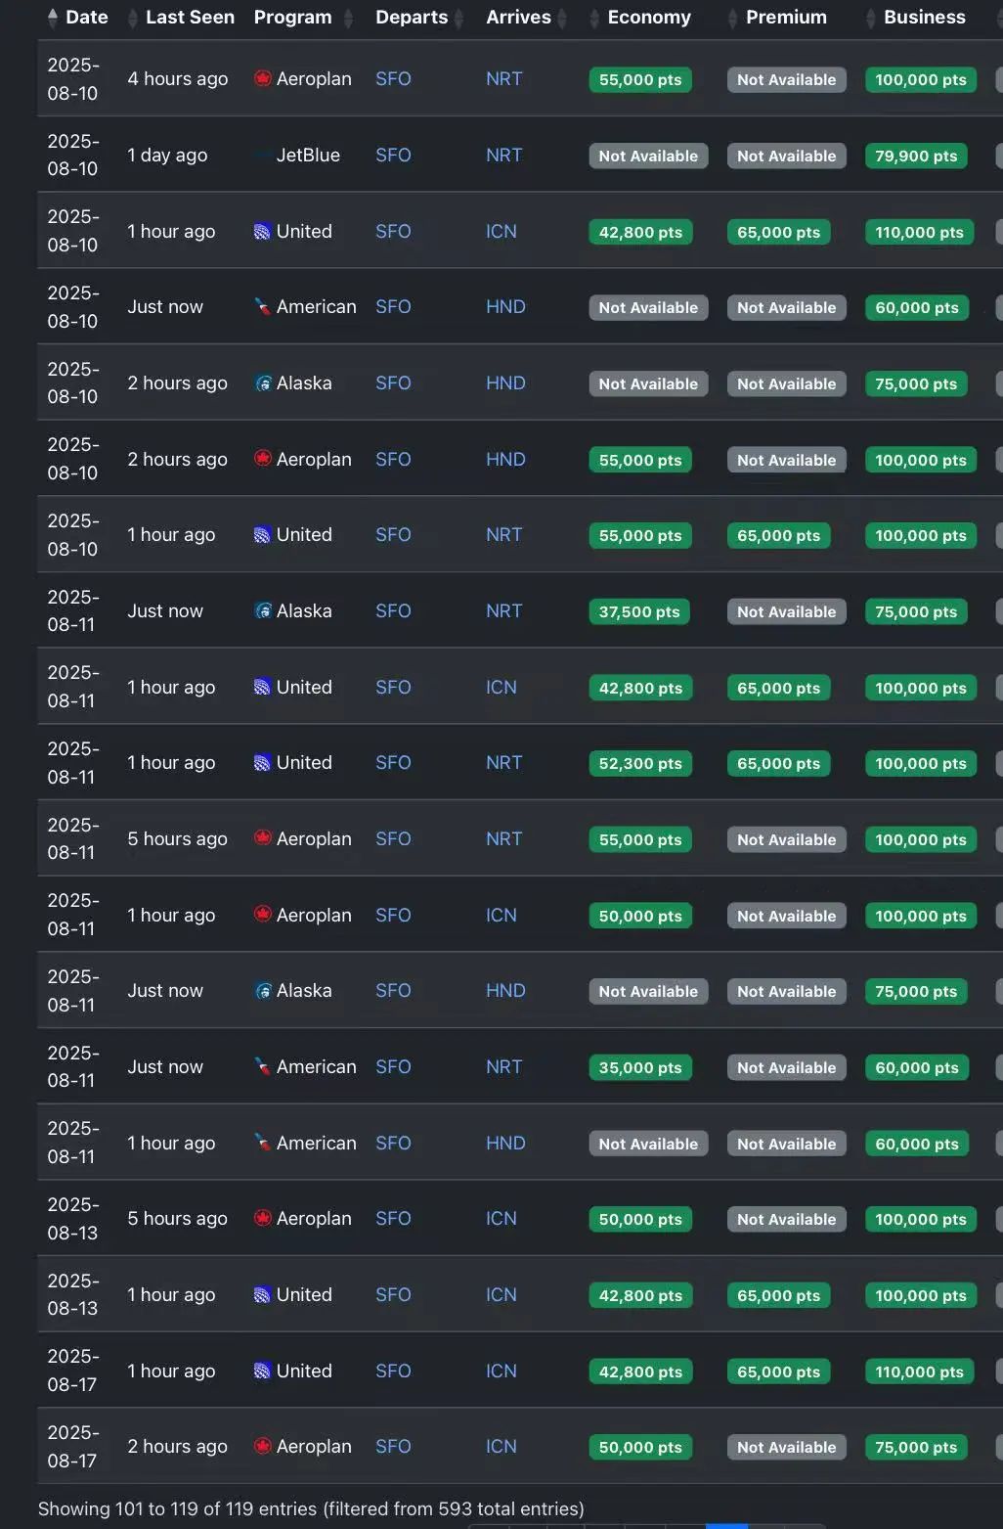
Task: Click United logo in 08-11 NRT row
Action: click(x=262, y=763)
